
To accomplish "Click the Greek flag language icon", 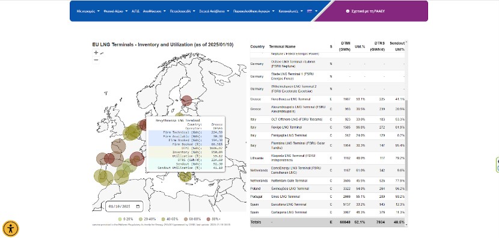I will (x=310, y=11).
